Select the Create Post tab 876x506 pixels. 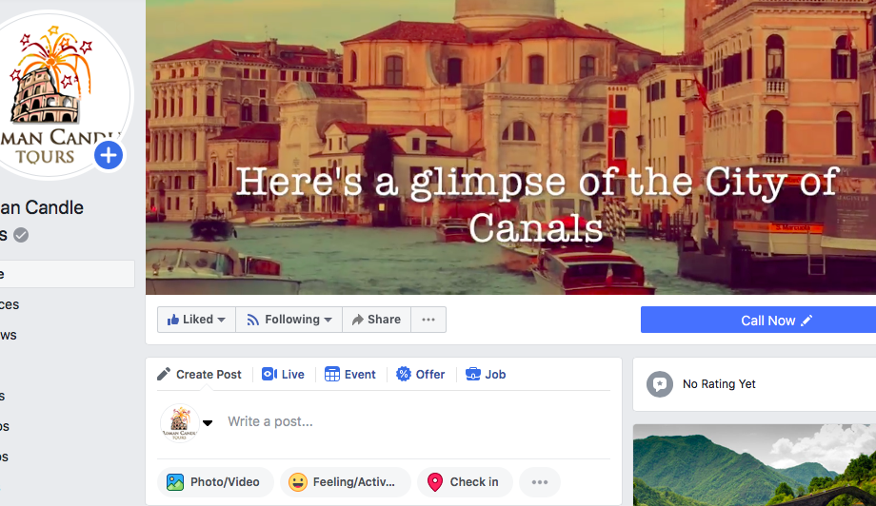click(199, 375)
